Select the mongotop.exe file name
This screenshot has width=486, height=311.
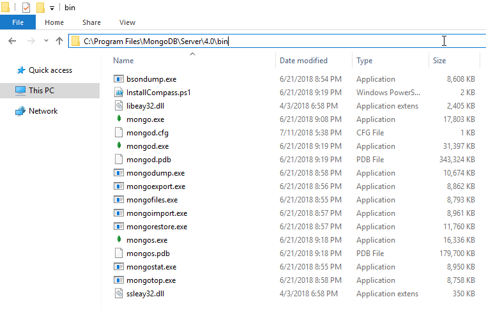[x=151, y=280]
